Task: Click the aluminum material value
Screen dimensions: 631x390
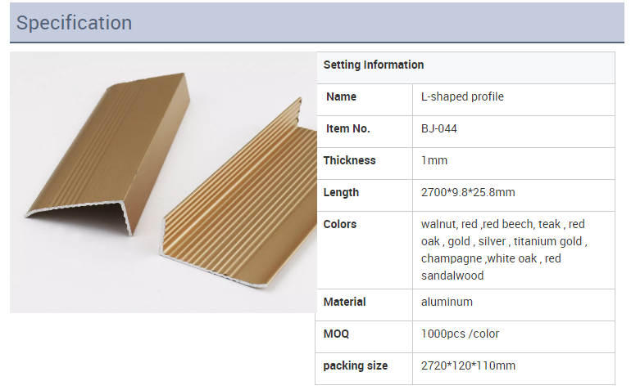Action: click(x=447, y=302)
